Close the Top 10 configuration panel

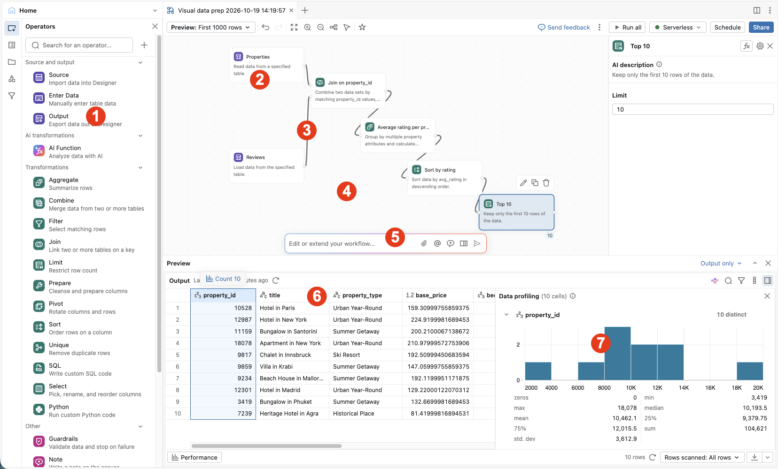click(x=770, y=46)
